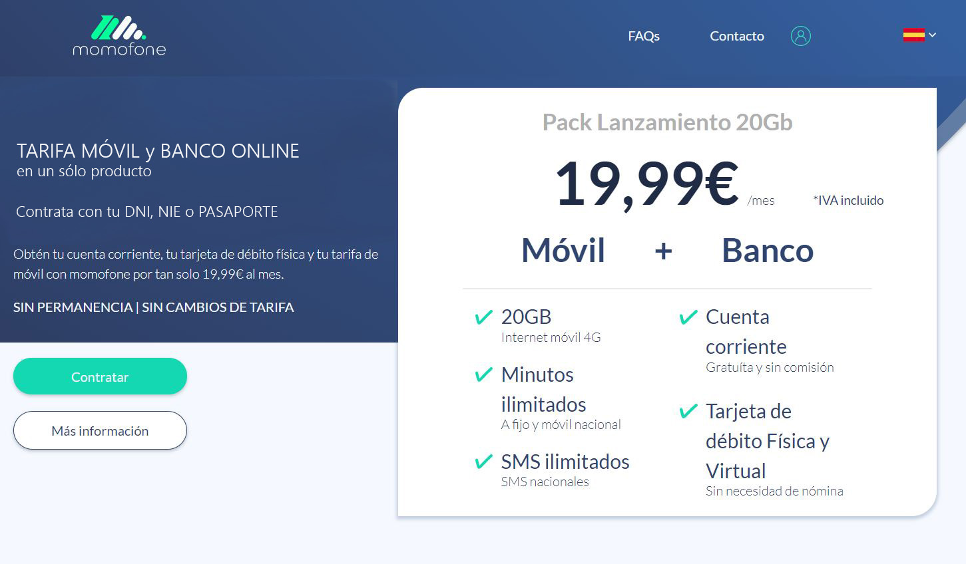
Task: Click the checkmark beside 20GB
Action: tap(483, 317)
